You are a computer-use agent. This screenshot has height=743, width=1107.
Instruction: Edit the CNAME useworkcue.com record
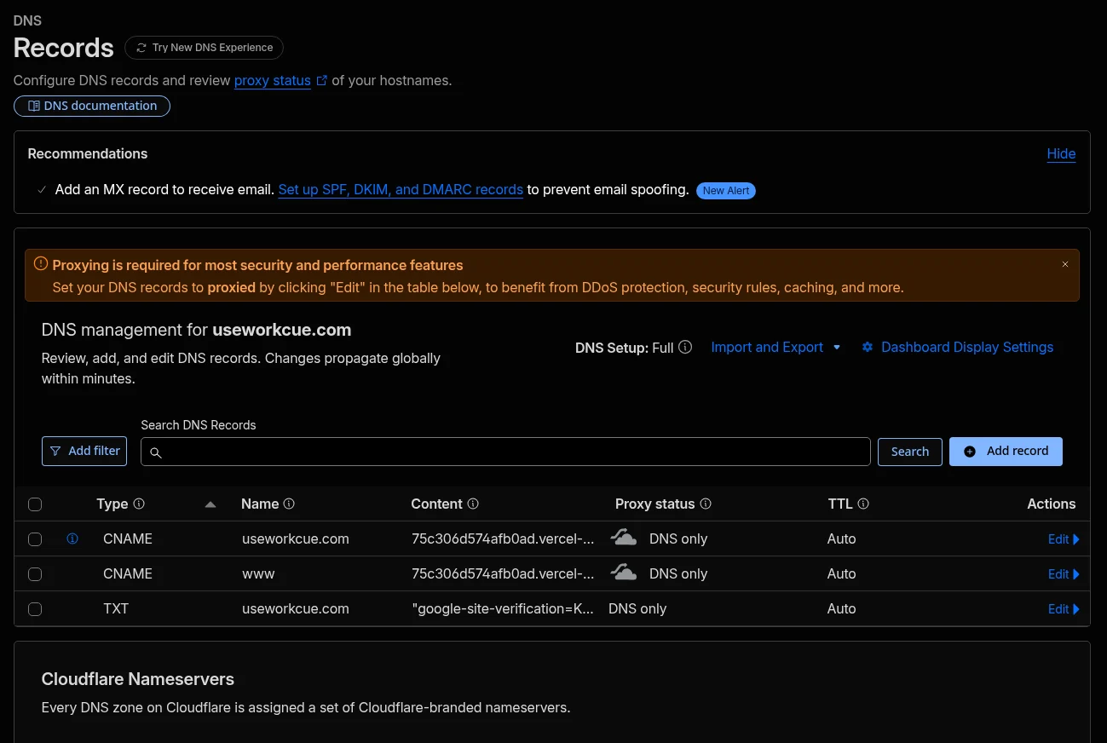pos(1064,539)
